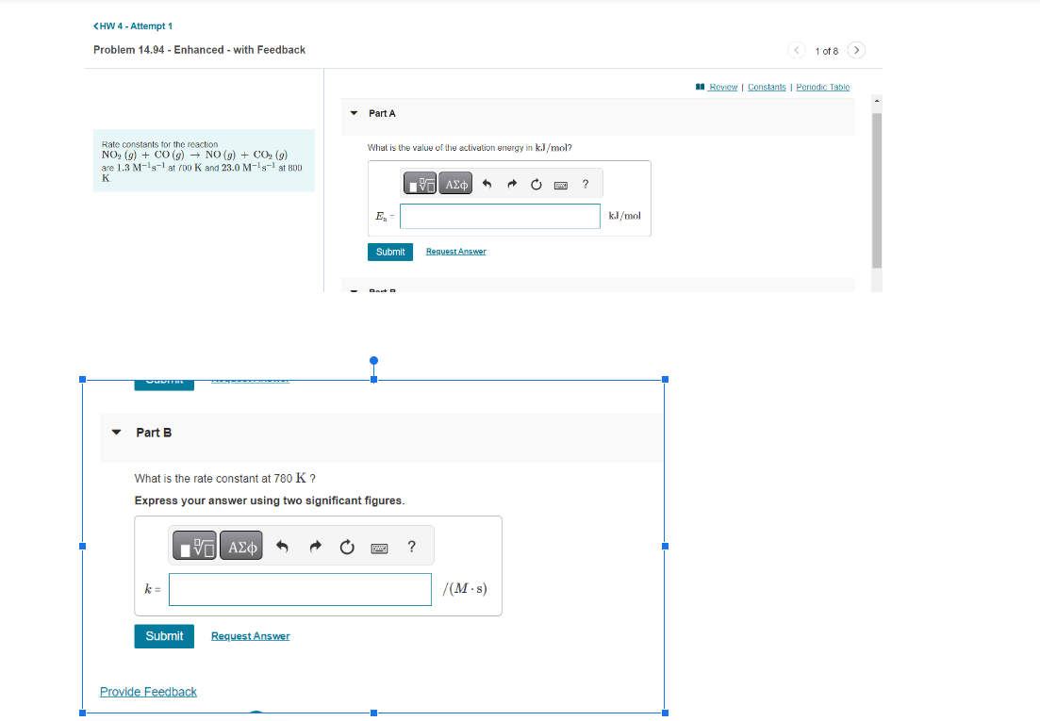Click the scrollbar up arrow
This screenshot has width=1040, height=721.
(877, 101)
